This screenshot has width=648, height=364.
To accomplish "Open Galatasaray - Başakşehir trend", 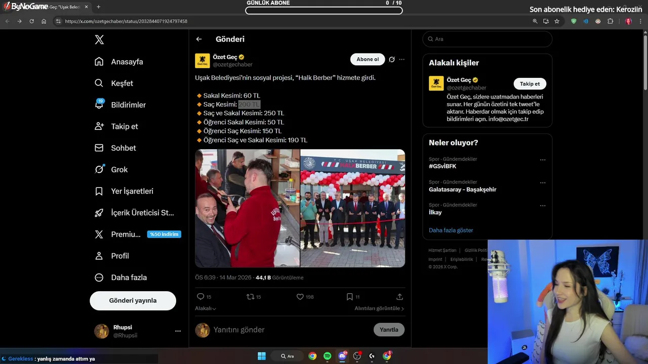I will (x=462, y=190).
